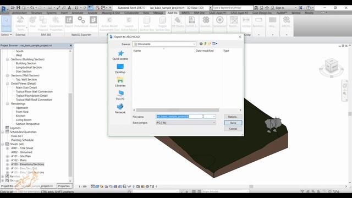Expand the A101 - Site Plan sheet node

coord(7,156)
